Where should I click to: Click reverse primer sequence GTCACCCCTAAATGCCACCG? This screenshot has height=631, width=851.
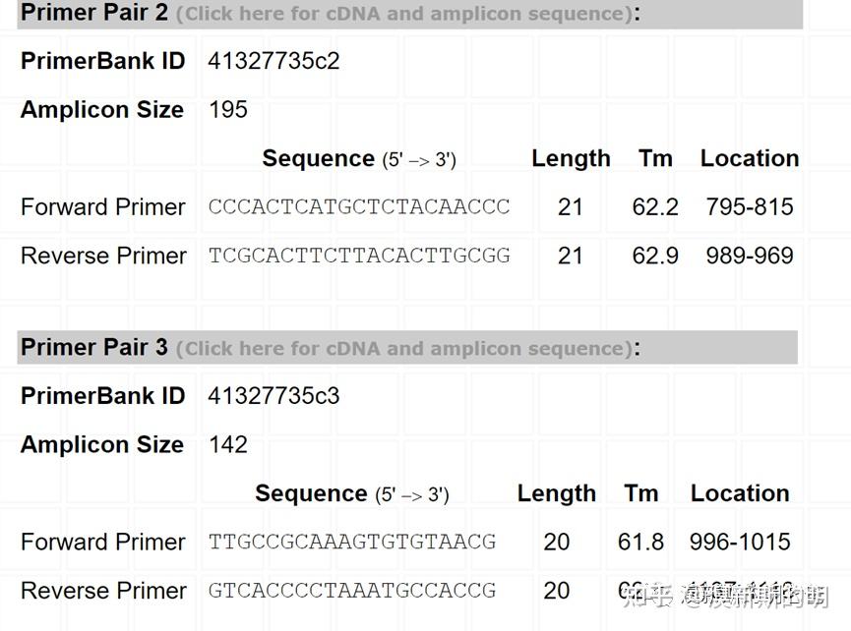(x=352, y=591)
